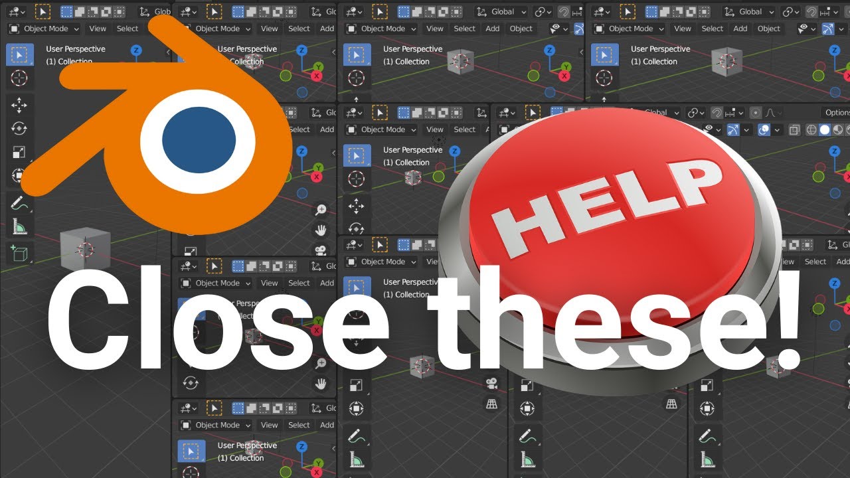Switch to material preview shading
This screenshot has width=850, height=478.
[x=838, y=130]
